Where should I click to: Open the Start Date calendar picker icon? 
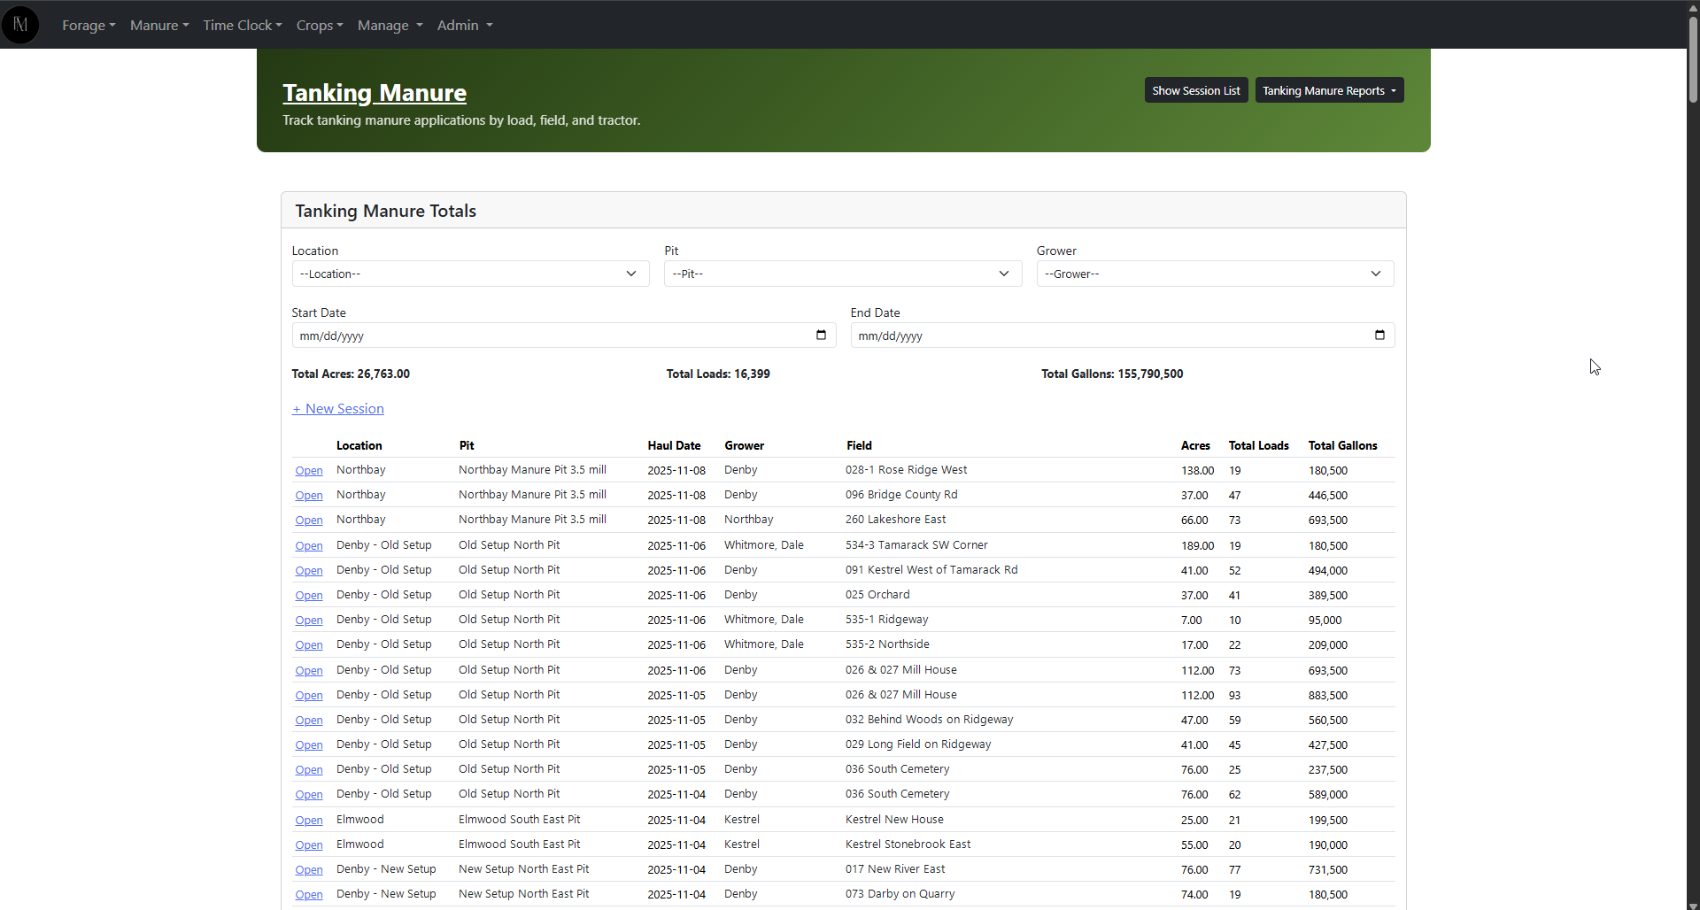tap(821, 335)
